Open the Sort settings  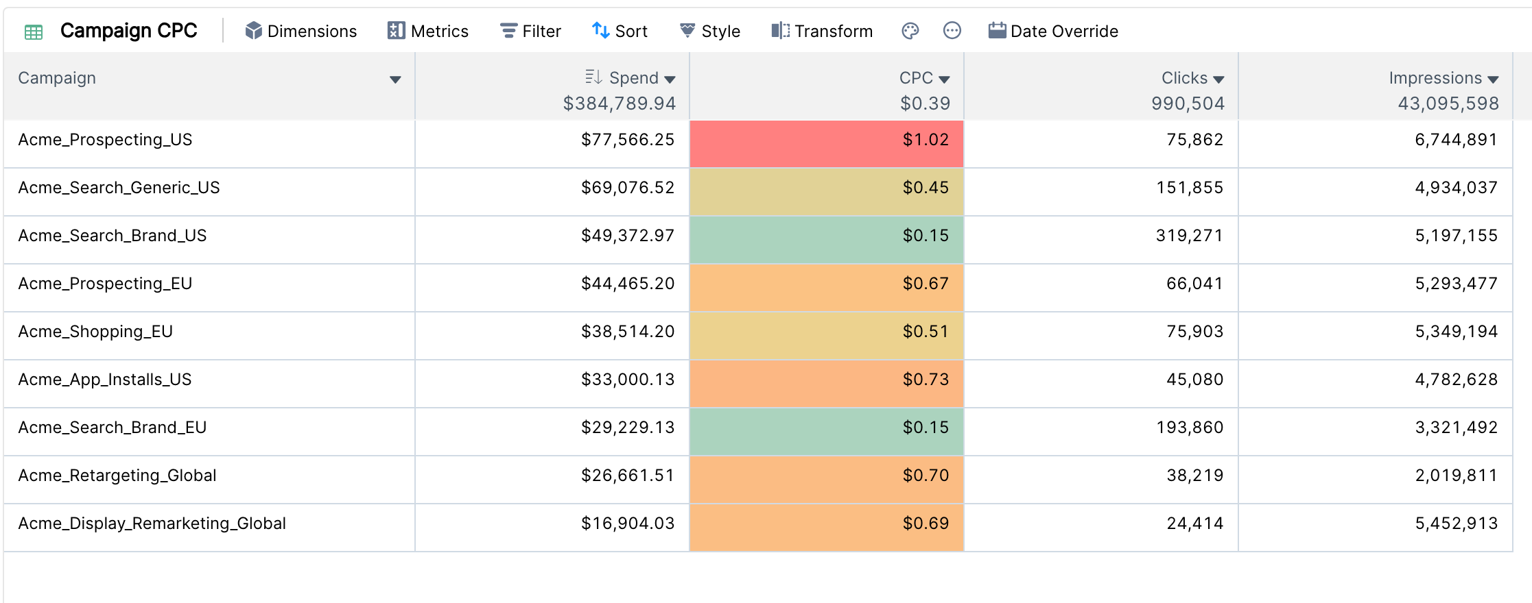[620, 31]
